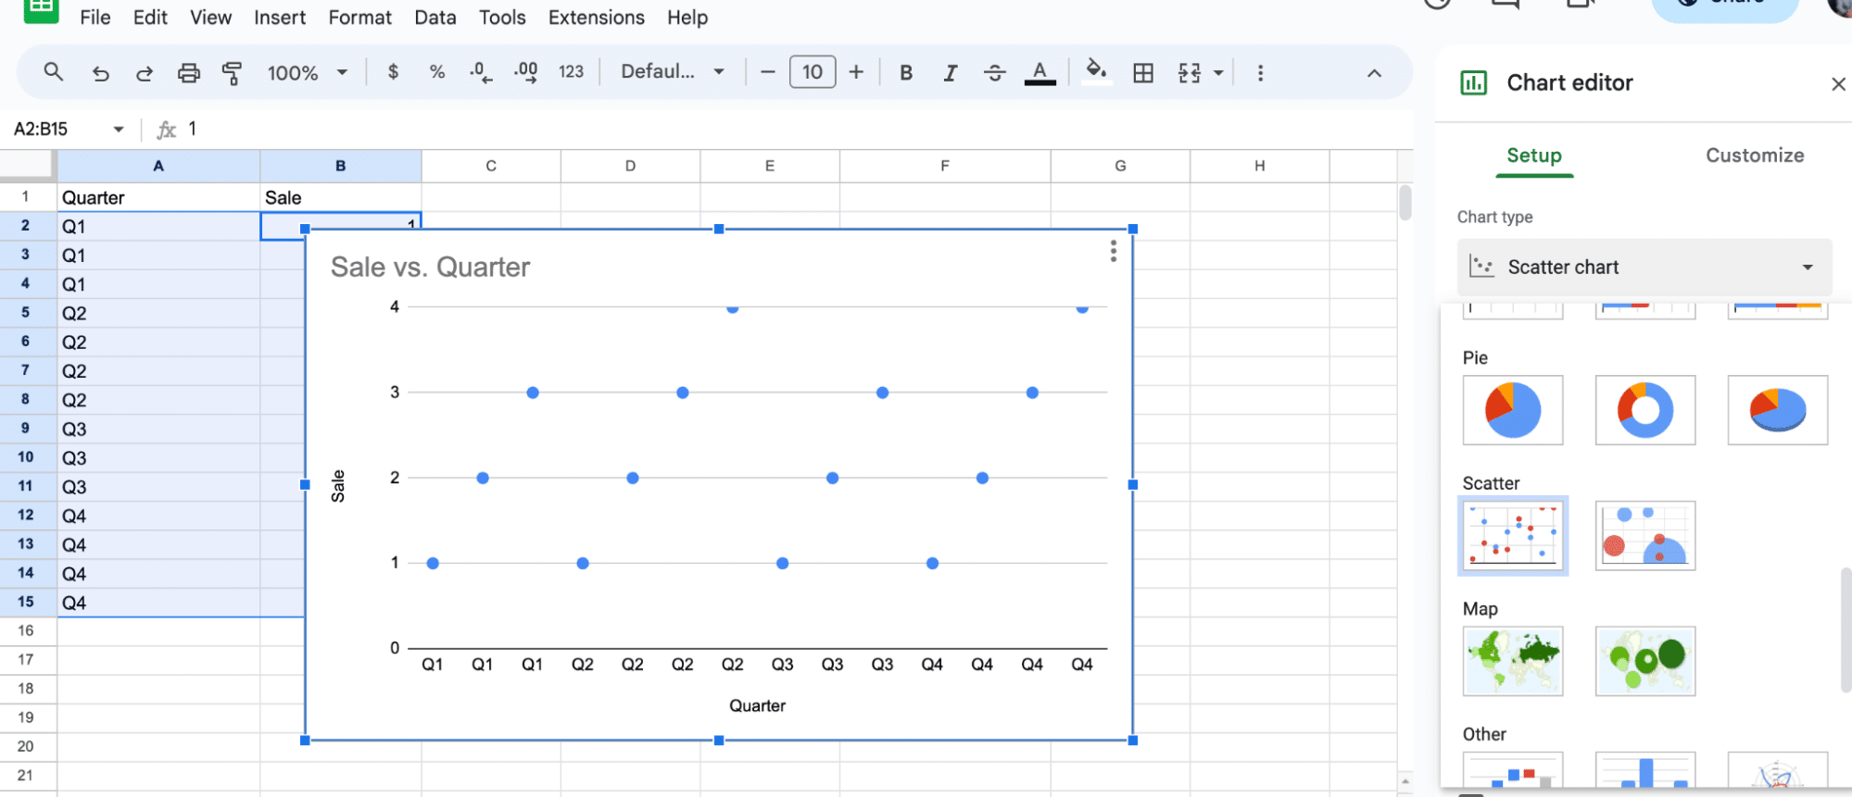Screen dimensions: 1852x797
Task: Click the borders grid icon
Action: point(1143,72)
